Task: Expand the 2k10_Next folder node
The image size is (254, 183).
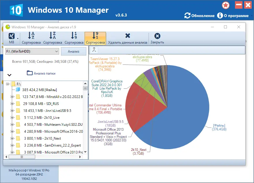Action: coord(12,138)
